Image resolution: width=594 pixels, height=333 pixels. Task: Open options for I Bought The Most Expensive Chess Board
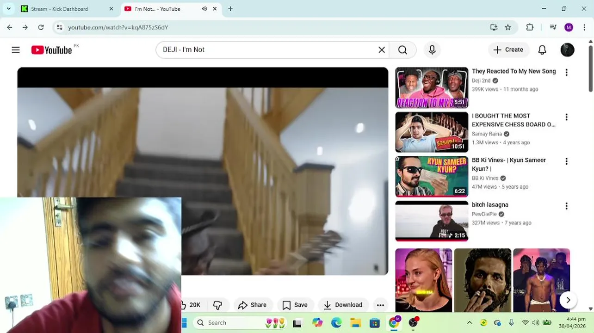566,117
